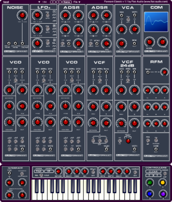Click the VCF 24dB slope selector knob
The width and height of the screenshot is (172, 202).
[x=128, y=141]
